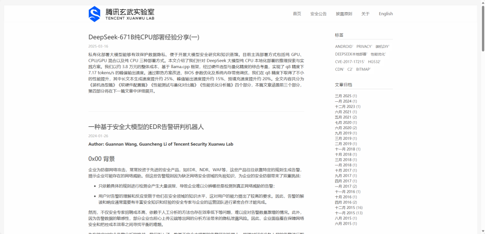Image resolution: width=485 pixels, height=234 pixels.
Task: Select the ANDROID tag
Action: [344, 47]
